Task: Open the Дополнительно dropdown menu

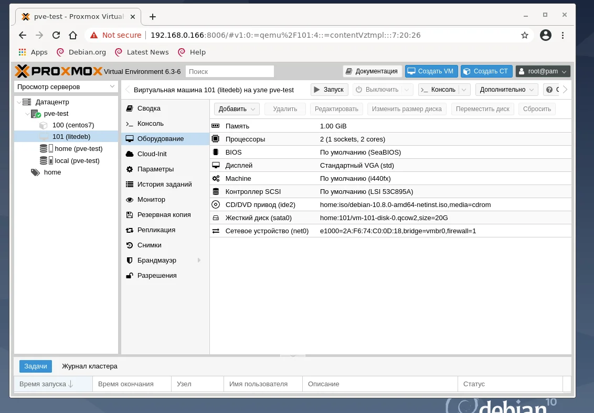Action: 503,89
